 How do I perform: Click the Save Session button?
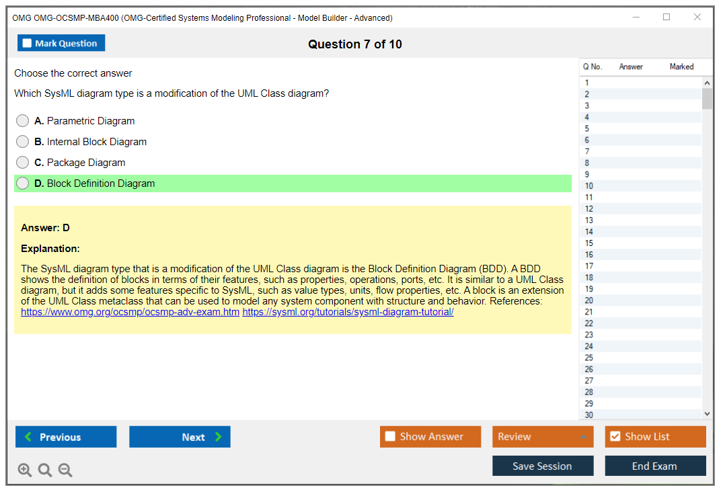click(x=542, y=466)
